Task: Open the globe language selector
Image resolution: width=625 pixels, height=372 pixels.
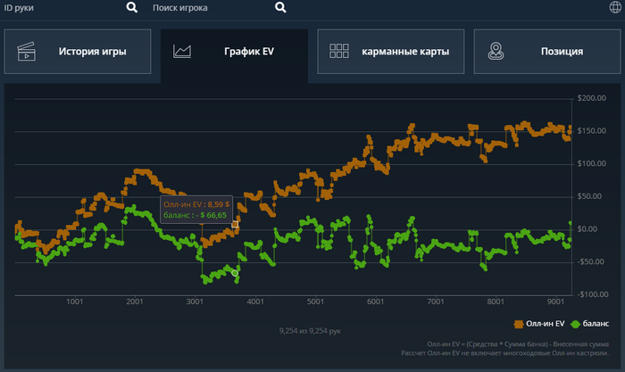Action: [614, 8]
